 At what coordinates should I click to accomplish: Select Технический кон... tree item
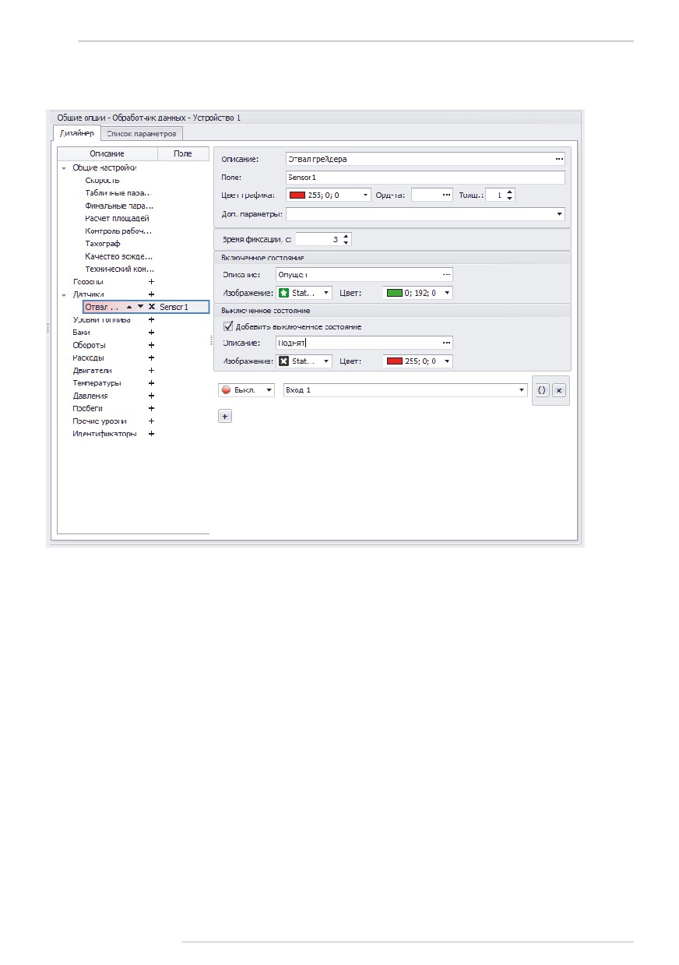(x=120, y=269)
